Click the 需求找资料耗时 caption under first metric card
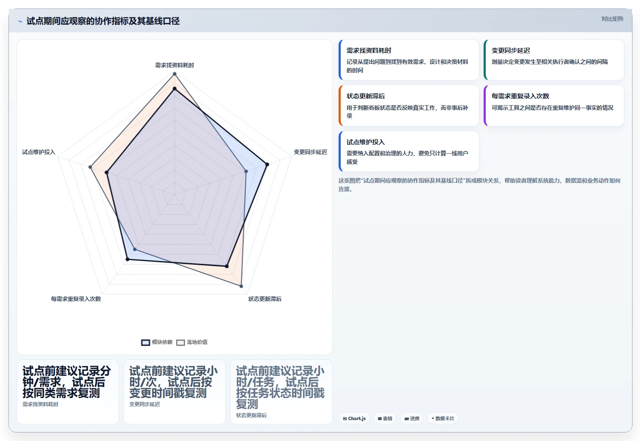The height and width of the screenshot is (441, 641). pyautogui.click(x=40, y=404)
